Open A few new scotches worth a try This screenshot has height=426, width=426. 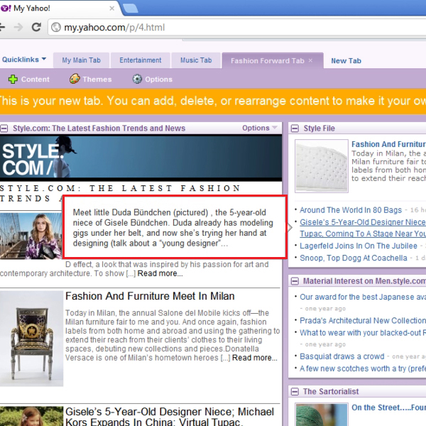pos(363,368)
